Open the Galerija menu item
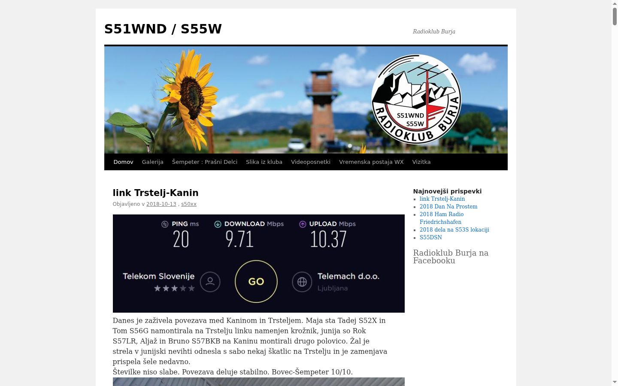This screenshot has height=386, width=618. [153, 162]
